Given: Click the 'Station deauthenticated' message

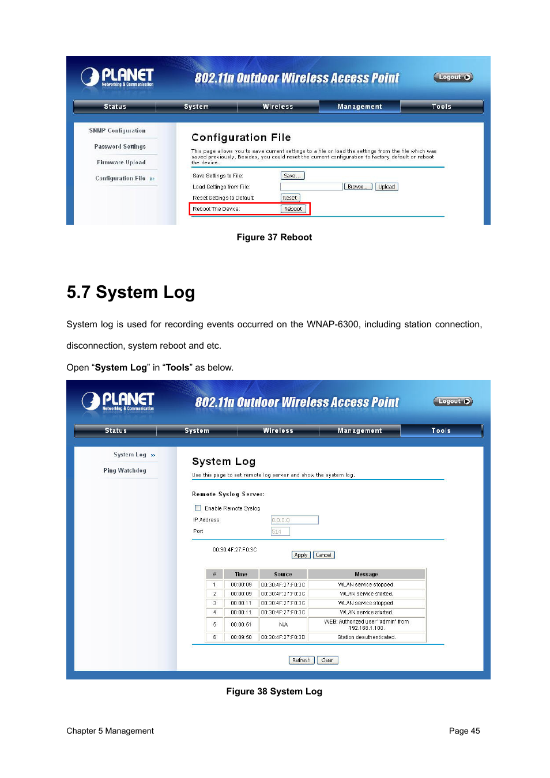Looking at the screenshot, I should (366, 637).
